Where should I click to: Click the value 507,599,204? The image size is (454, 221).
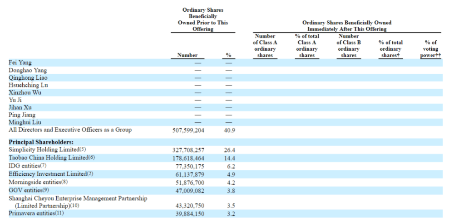point(188,130)
